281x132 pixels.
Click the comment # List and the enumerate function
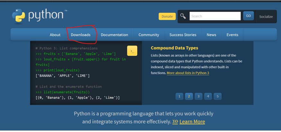pyautogui.click(x=68, y=87)
